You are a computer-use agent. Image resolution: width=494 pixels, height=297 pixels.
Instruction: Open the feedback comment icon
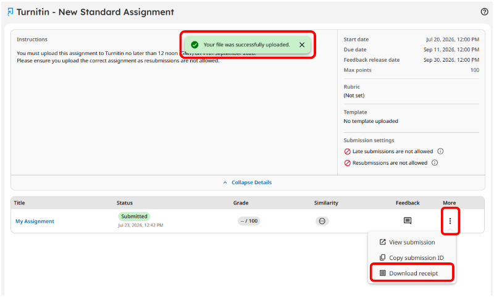tap(408, 220)
